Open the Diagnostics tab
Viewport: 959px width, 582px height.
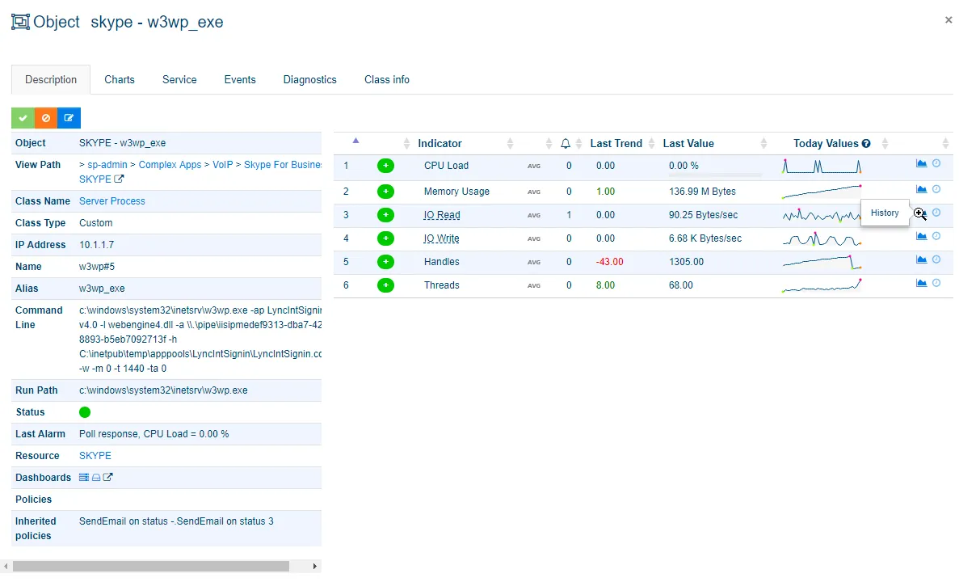coord(309,80)
